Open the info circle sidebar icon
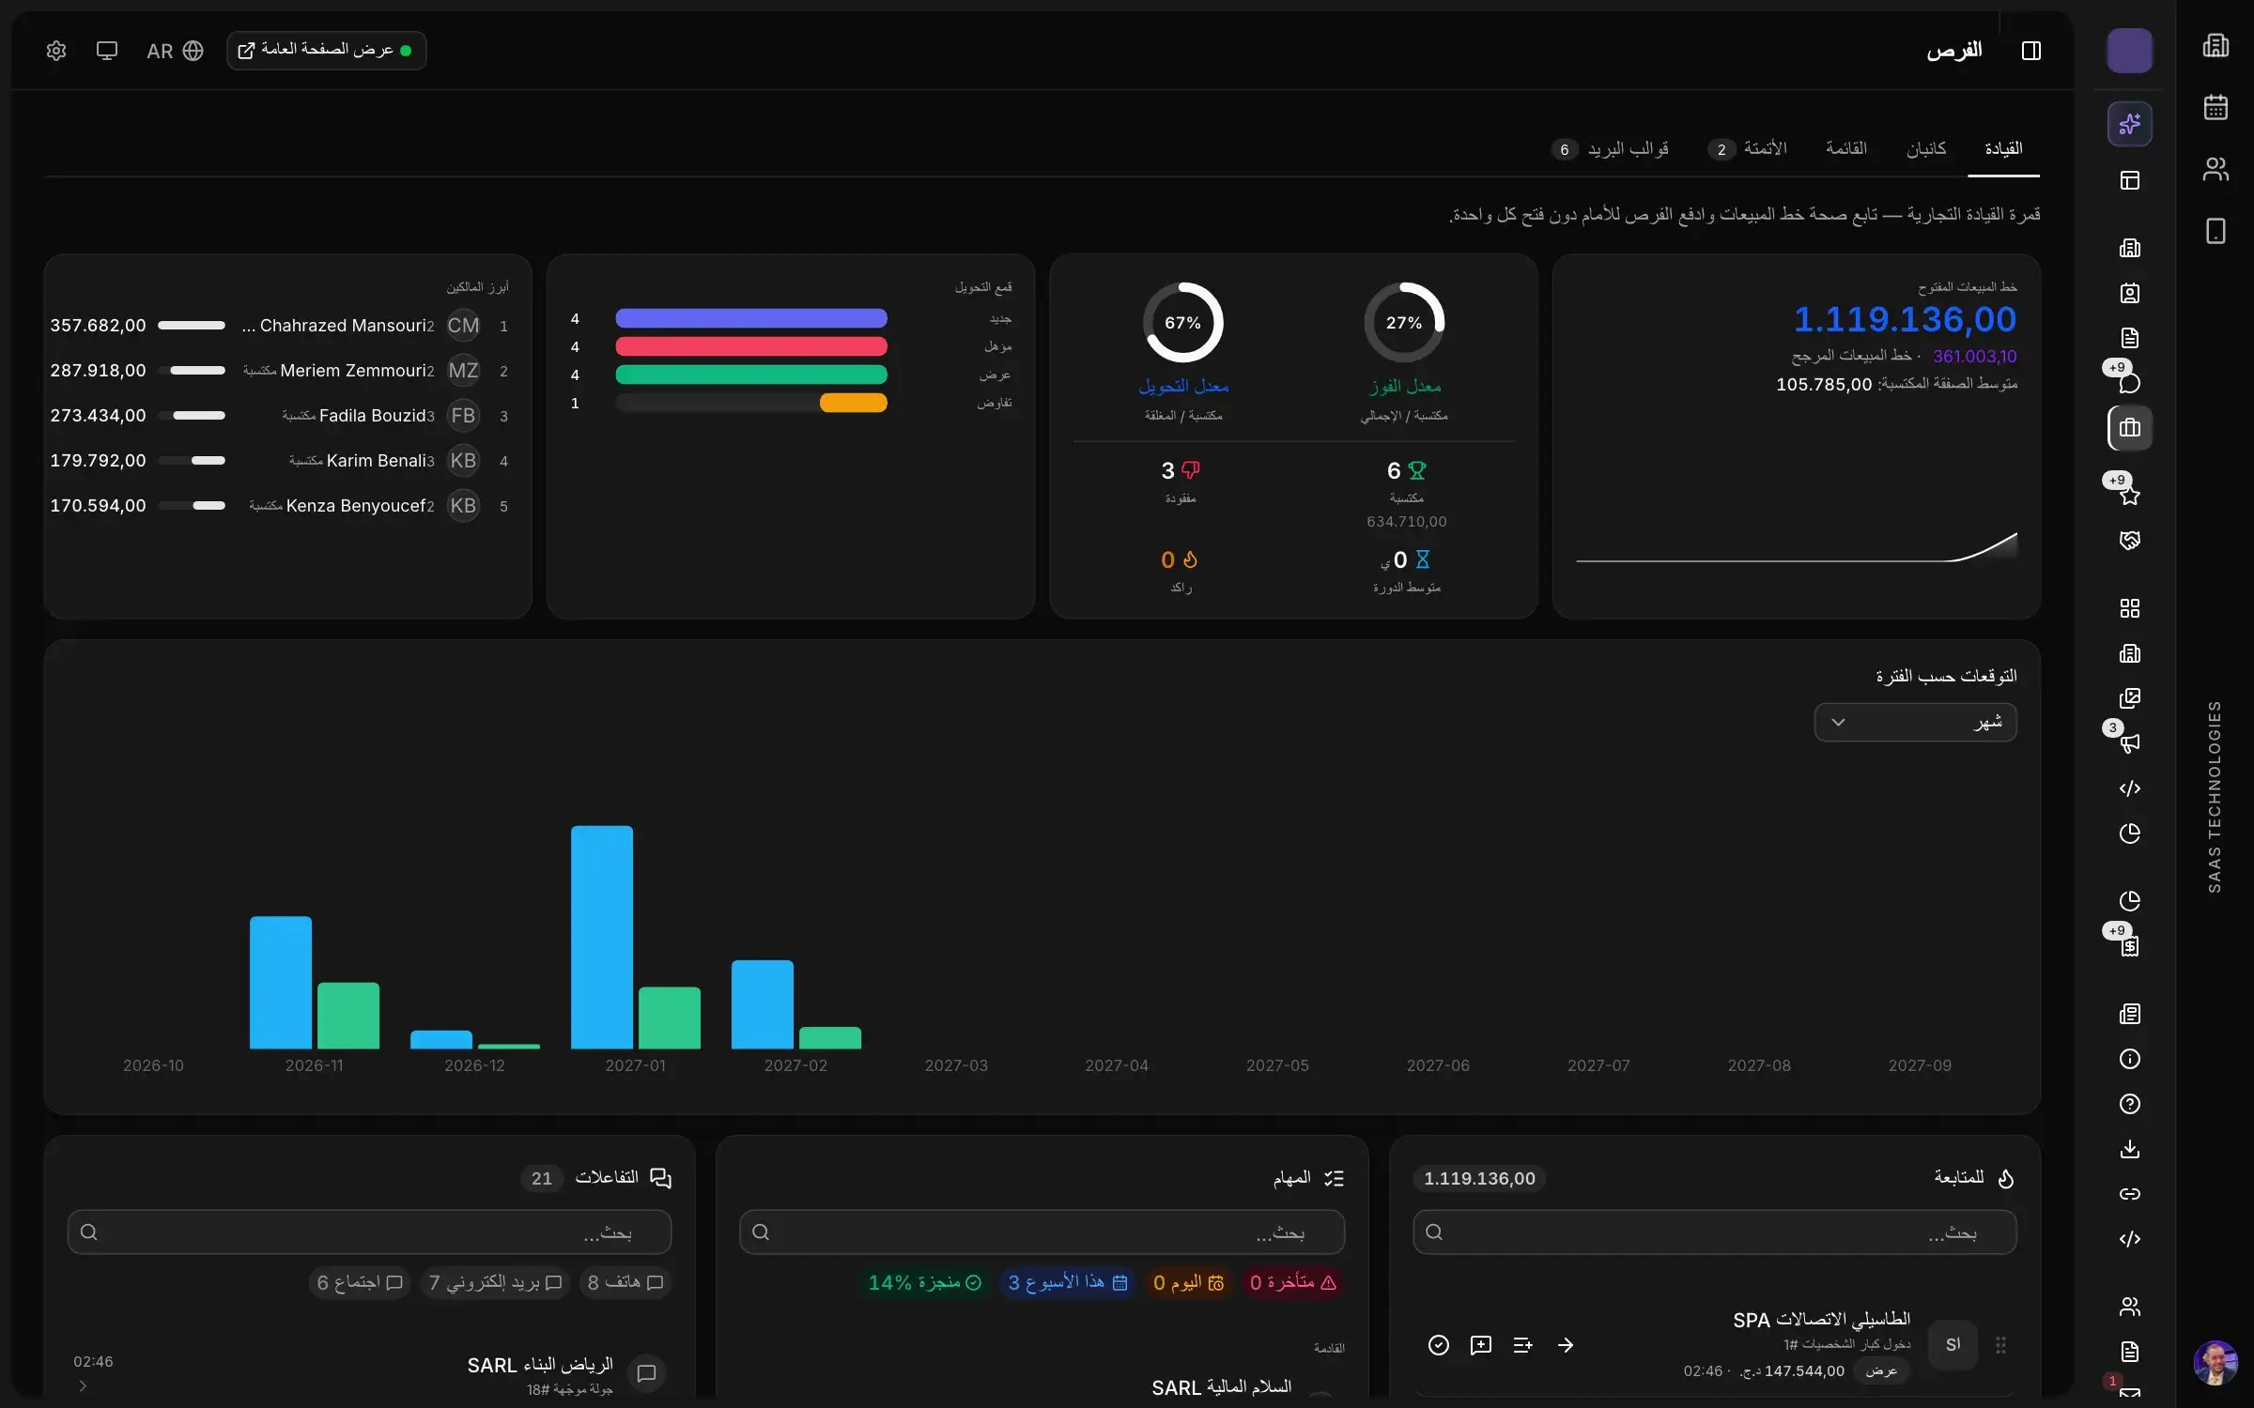The image size is (2254, 1408). 2129,1058
